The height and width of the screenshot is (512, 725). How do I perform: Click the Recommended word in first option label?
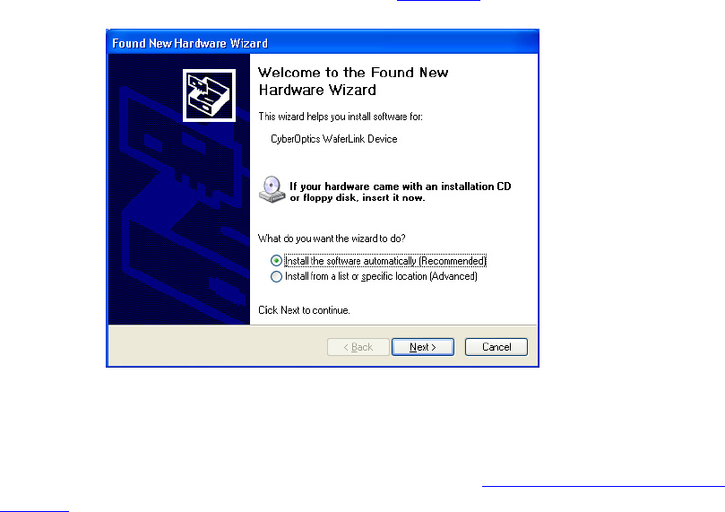point(453,261)
